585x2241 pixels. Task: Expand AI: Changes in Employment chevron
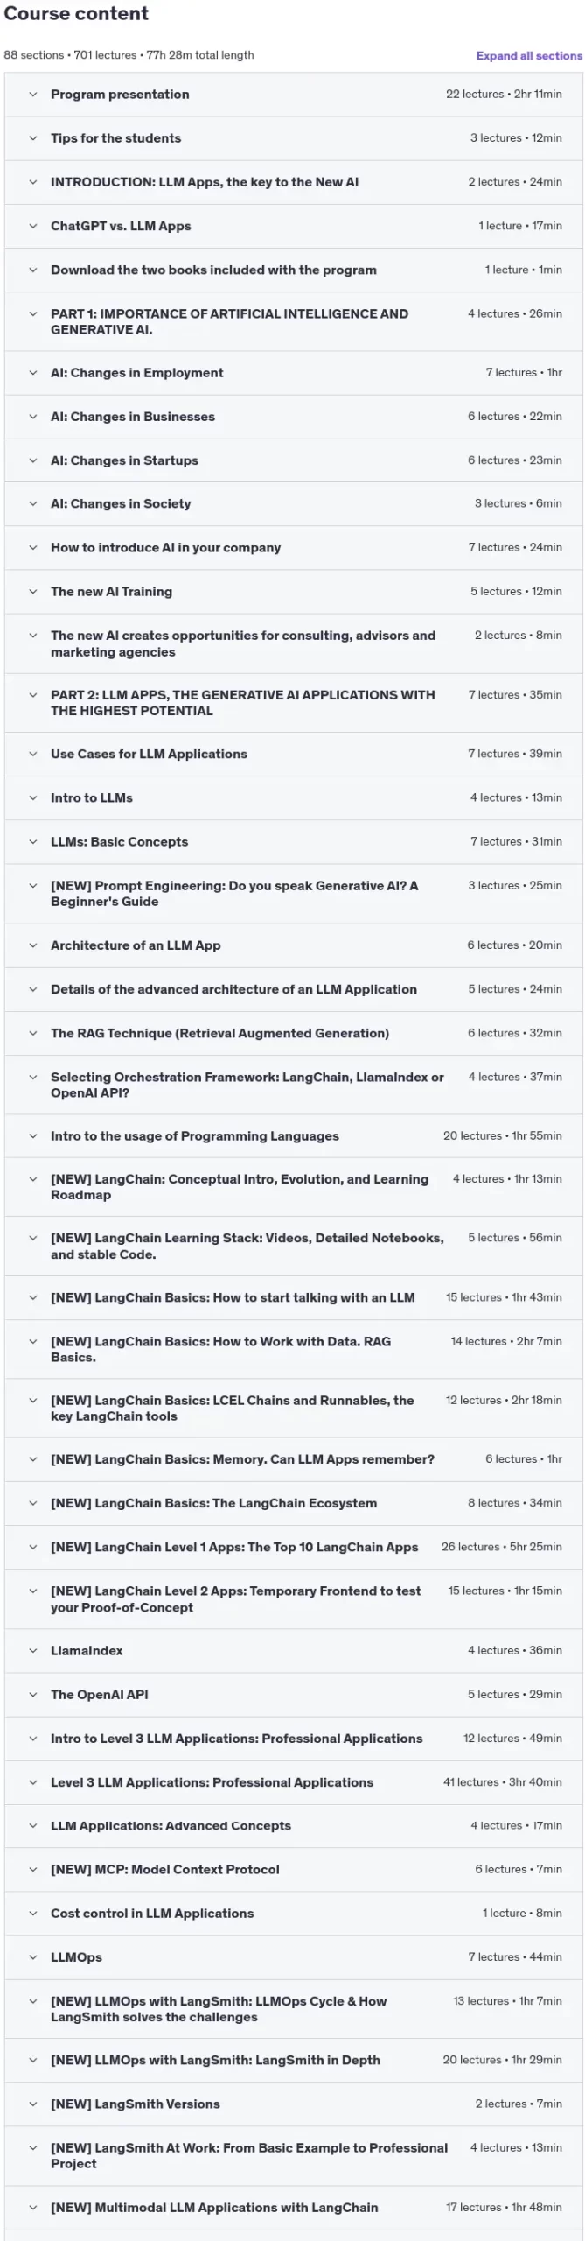click(33, 373)
